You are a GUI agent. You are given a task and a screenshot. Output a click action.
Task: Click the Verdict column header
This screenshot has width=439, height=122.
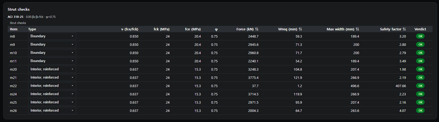420,29
